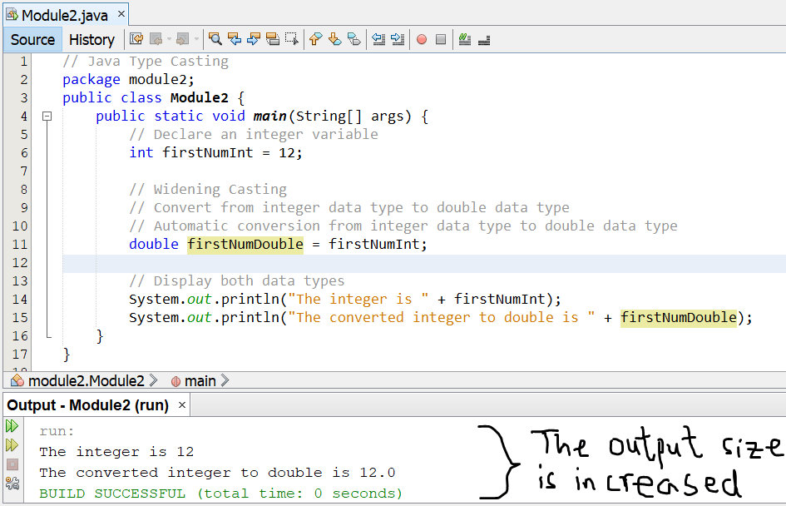Collapse the main method code fold
The image size is (786, 506).
pyautogui.click(x=47, y=116)
